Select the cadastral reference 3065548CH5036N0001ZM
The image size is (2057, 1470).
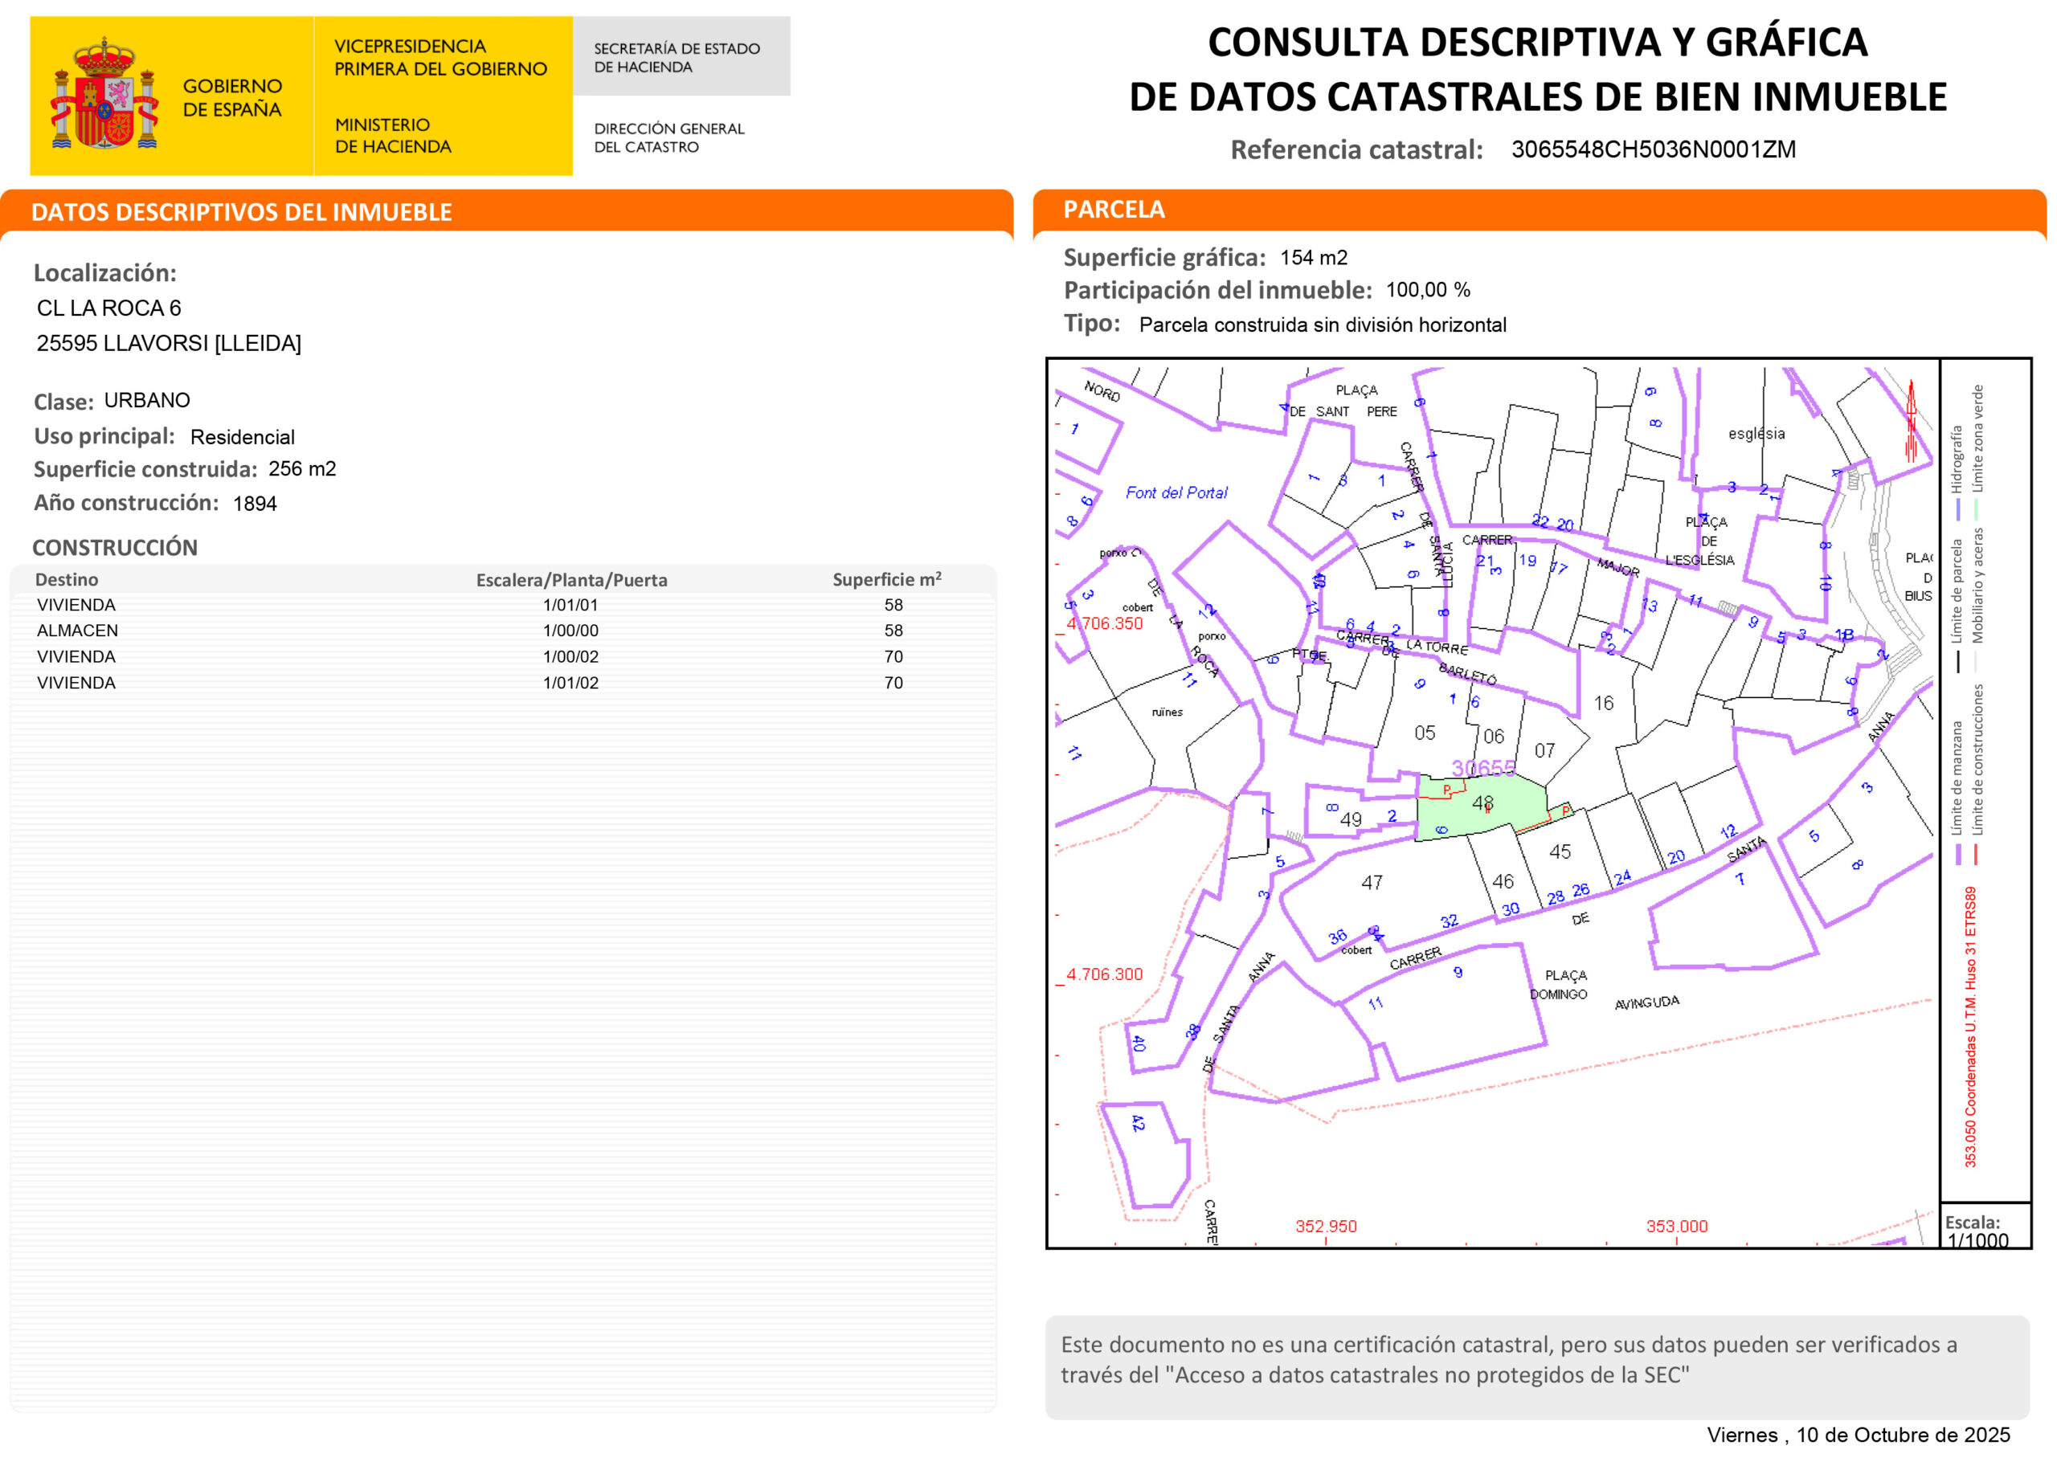pos(1653,149)
